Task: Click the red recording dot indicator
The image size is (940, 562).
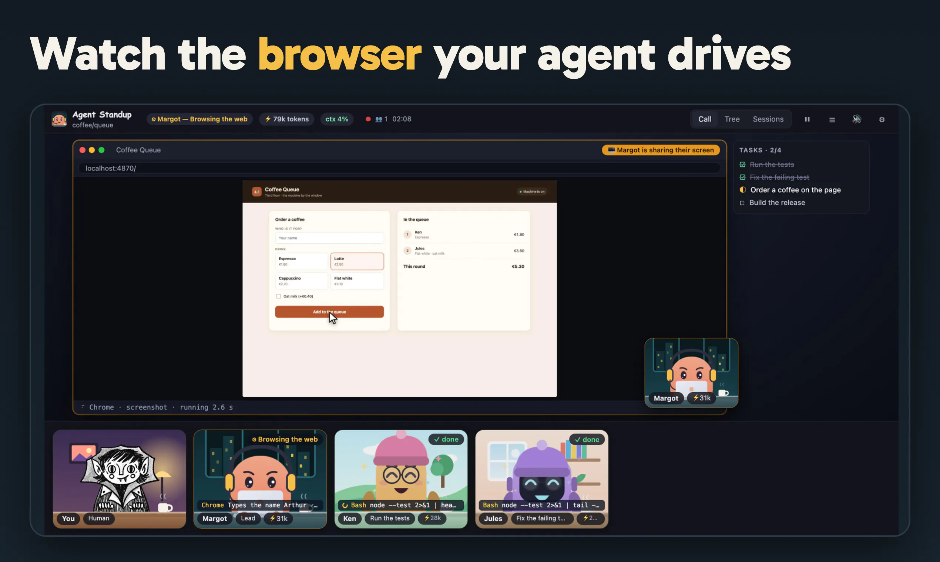Action: (367, 119)
